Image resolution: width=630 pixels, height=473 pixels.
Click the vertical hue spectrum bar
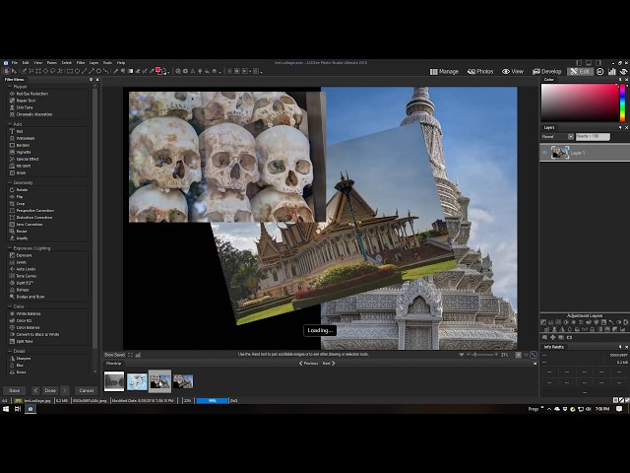click(622, 102)
